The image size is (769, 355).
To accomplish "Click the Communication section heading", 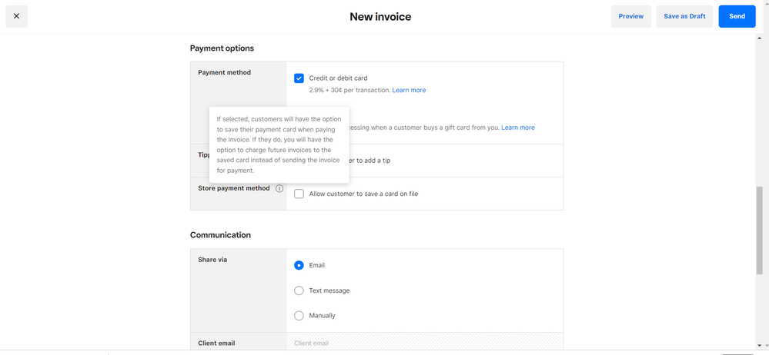I will click(x=220, y=235).
